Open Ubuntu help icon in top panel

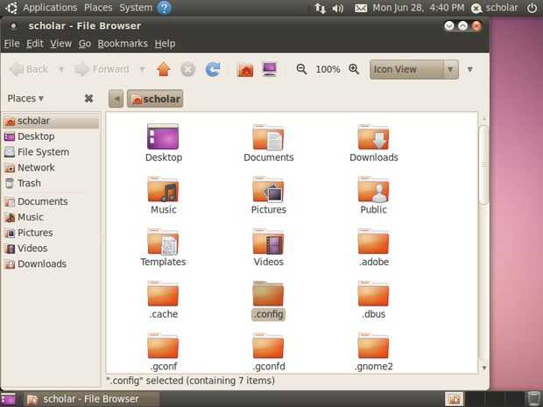tap(164, 8)
